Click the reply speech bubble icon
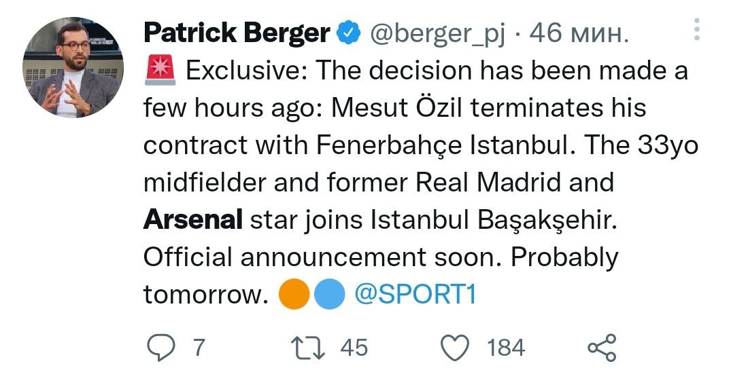The width and height of the screenshot is (731, 385). tap(163, 348)
